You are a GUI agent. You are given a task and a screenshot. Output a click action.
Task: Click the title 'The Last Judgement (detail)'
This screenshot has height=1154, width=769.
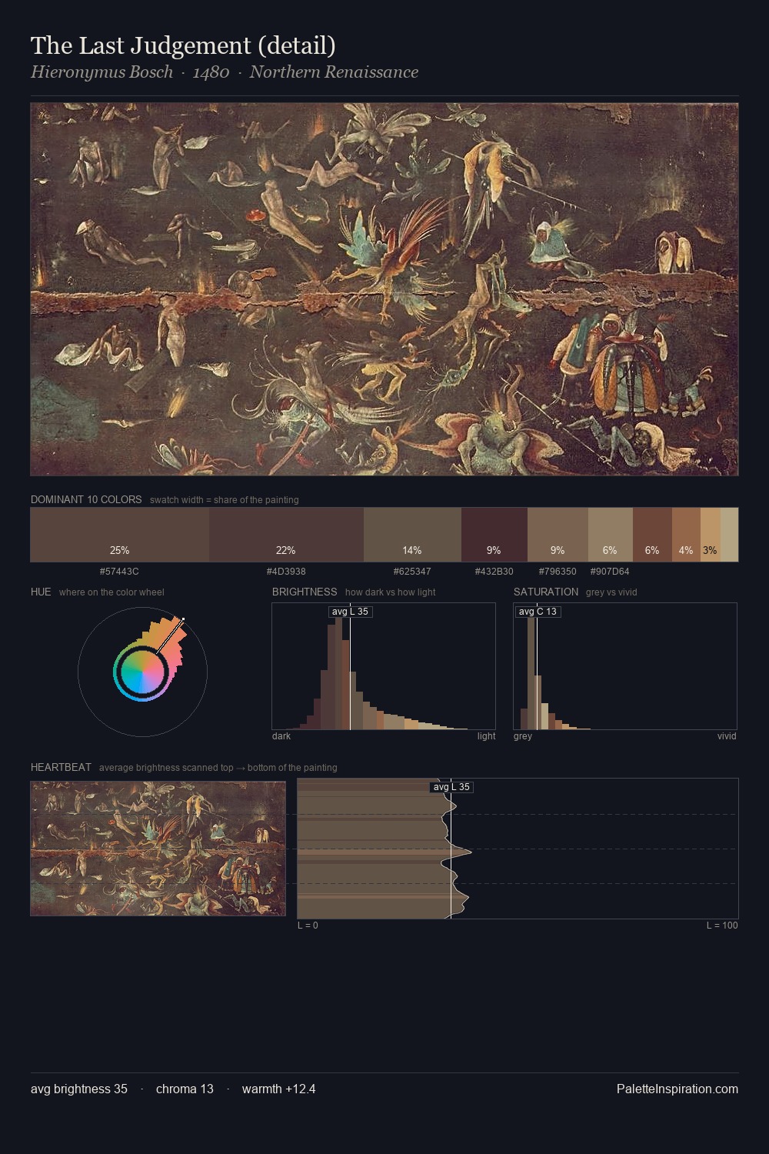coord(183,46)
